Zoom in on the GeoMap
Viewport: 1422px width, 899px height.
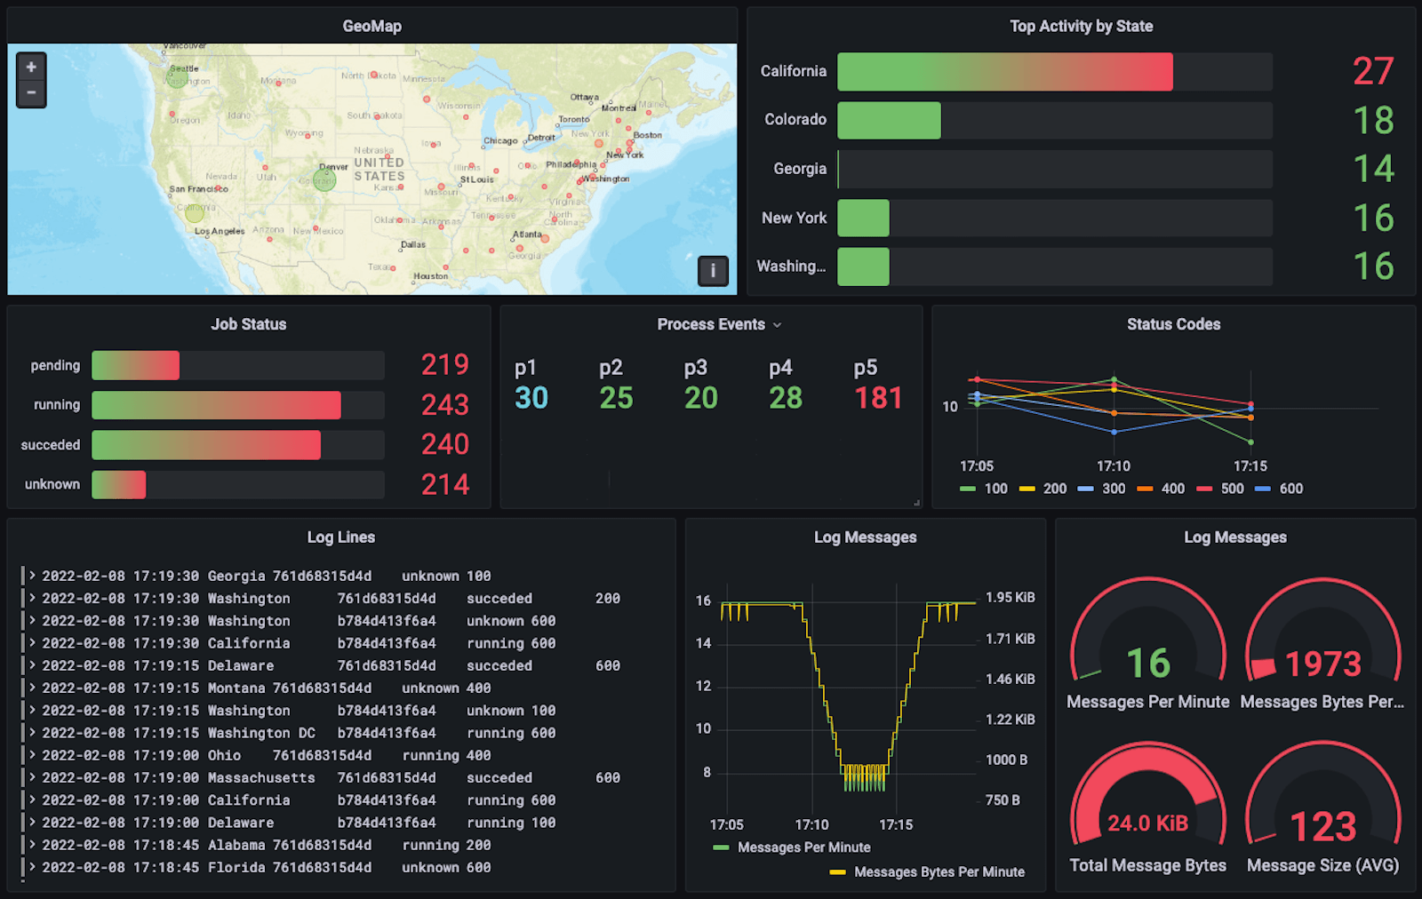(x=31, y=67)
